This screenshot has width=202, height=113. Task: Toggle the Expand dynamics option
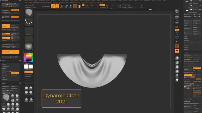click(6, 38)
